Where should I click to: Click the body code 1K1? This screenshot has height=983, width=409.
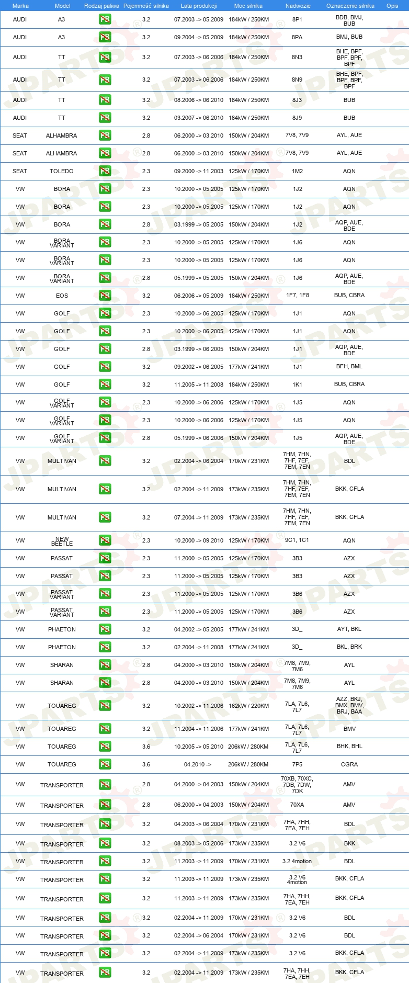point(297,385)
